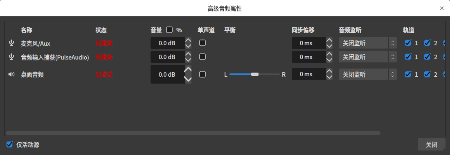
Task: Click the 已激活 status of 桌面音频
Action: point(104,75)
